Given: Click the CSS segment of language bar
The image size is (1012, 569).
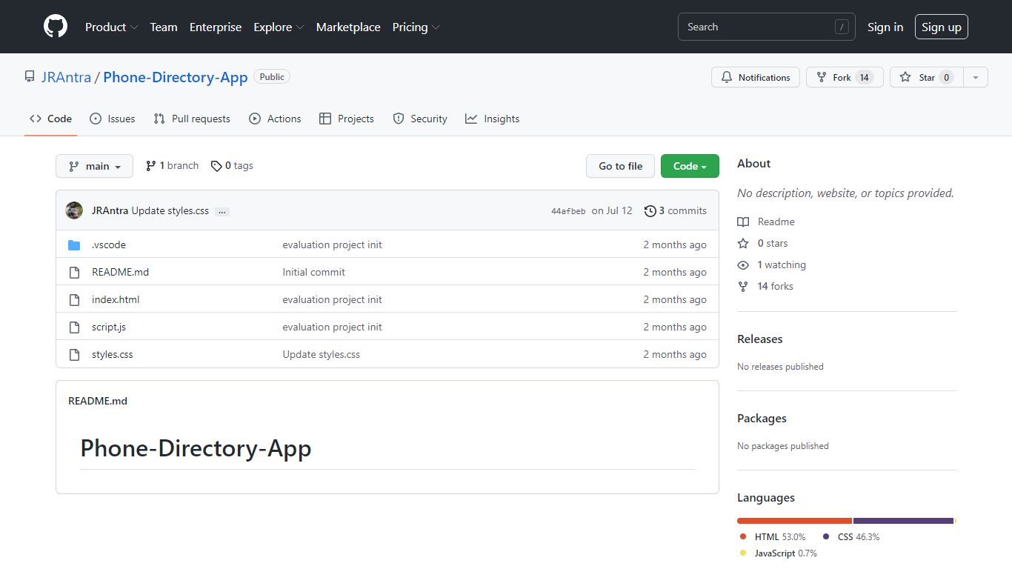Looking at the screenshot, I should click(903, 521).
